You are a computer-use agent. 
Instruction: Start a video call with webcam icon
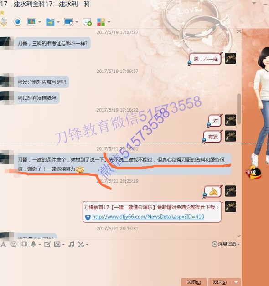[17, 22]
